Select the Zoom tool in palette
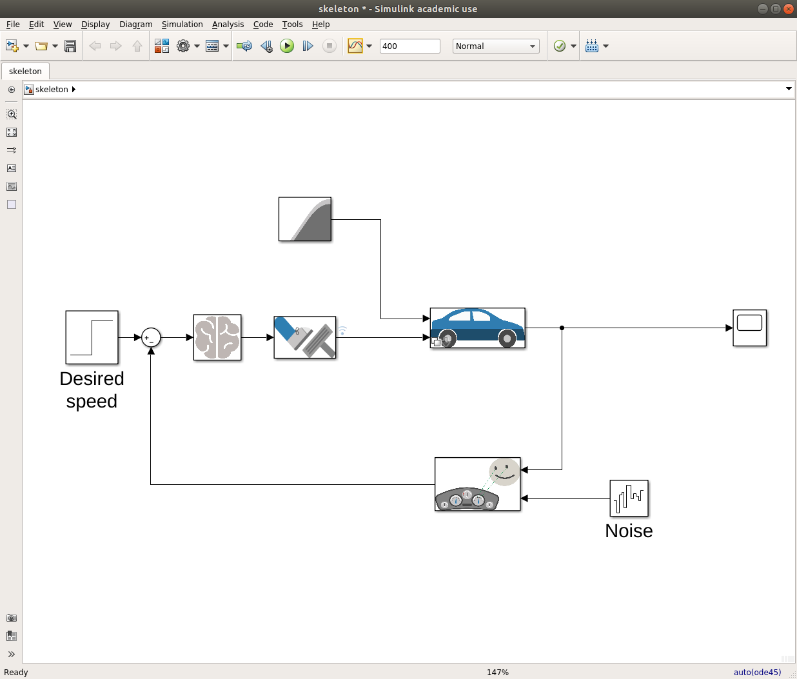The width and height of the screenshot is (797, 679). pos(12,114)
